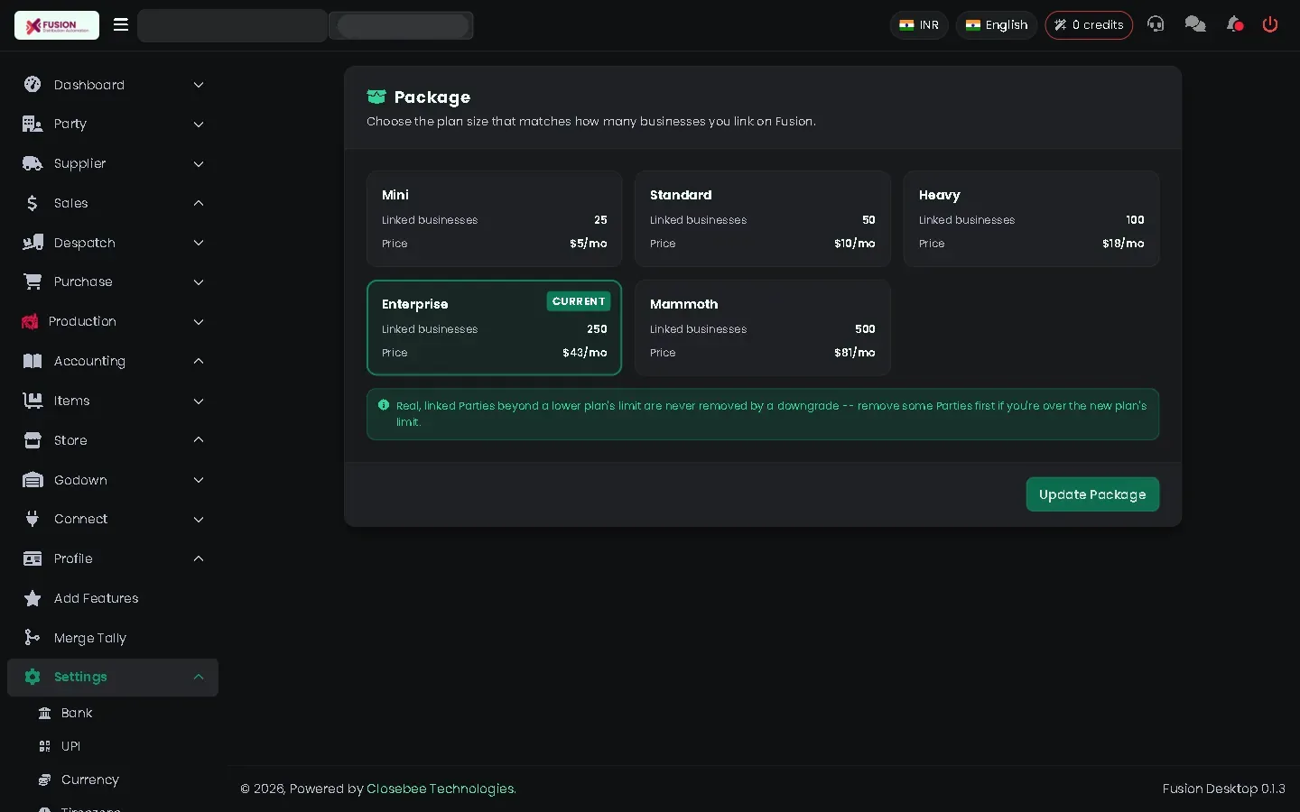Click the CURRENT badge on Enterprise
This screenshot has width=1300, height=812.
pyautogui.click(x=579, y=301)
